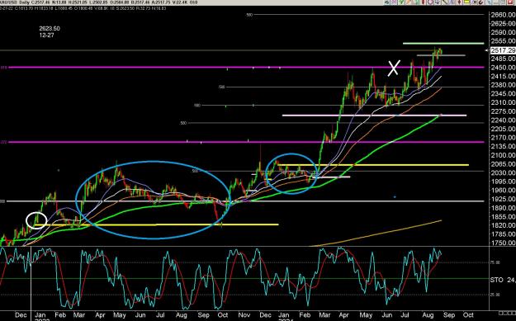Click the 12-27 cursor date readout
The image size is (516, 321).
pyautogui.click(x=46, y=35)
